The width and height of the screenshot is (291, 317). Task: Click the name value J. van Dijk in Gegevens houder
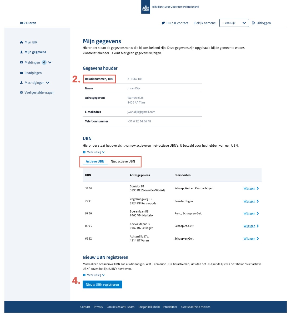pyautogui.click(x=134, y=88)
